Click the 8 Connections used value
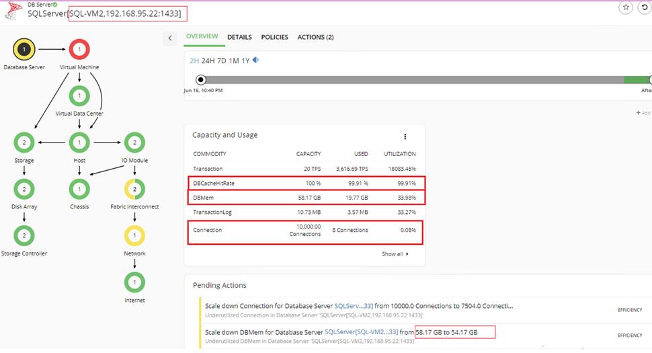 350,230
